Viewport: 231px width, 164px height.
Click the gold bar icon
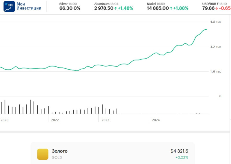pyautogui.click(x=43, y=154)
